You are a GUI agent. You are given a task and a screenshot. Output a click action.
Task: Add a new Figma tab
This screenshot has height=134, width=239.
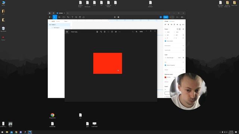point(68,13)
